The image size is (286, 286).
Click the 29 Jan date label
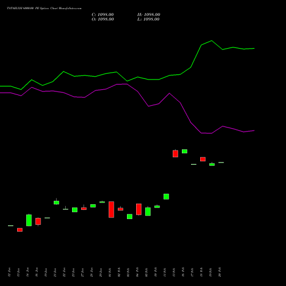pyautogui.click(x=101, y=272)
